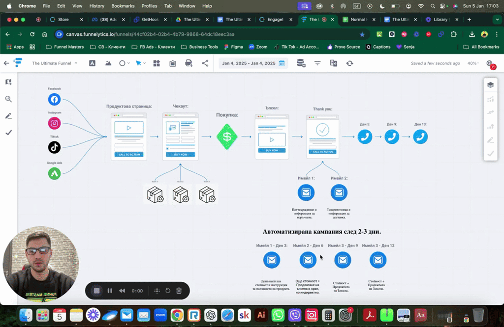Select the Имейл 2: email icon
The image size is (504, 327).
pyautogui.click(x=339, y=192)
